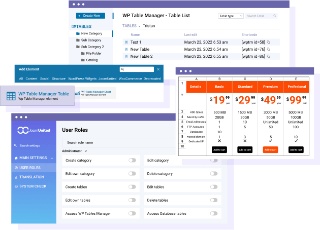Click the search magnifier in Search Table field
Image resolution: width=320 pixels, height=230 pixels.
275,16
